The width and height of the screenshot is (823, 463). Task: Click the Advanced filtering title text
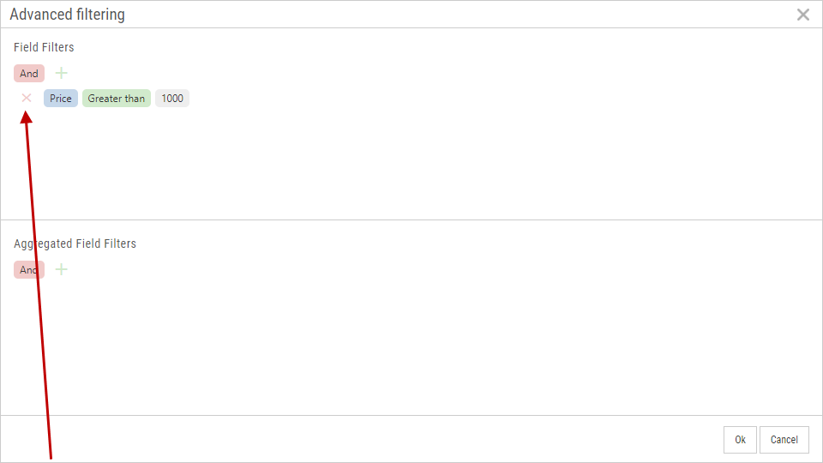click(x=68, y=15)
